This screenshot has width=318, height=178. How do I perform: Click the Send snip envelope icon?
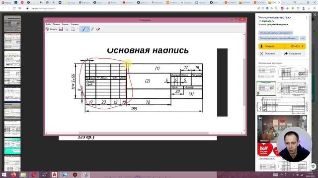pos(73,29)
